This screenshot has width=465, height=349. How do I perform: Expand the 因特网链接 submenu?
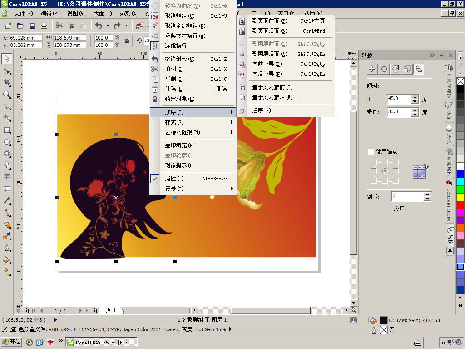coord(193,132)
